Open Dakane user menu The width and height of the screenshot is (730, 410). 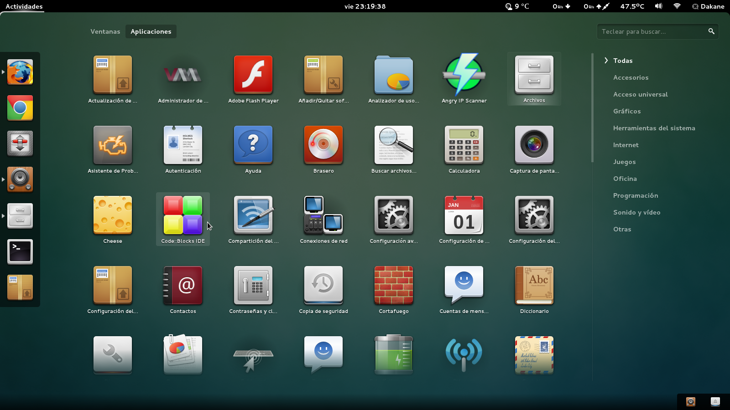[708, 6]
